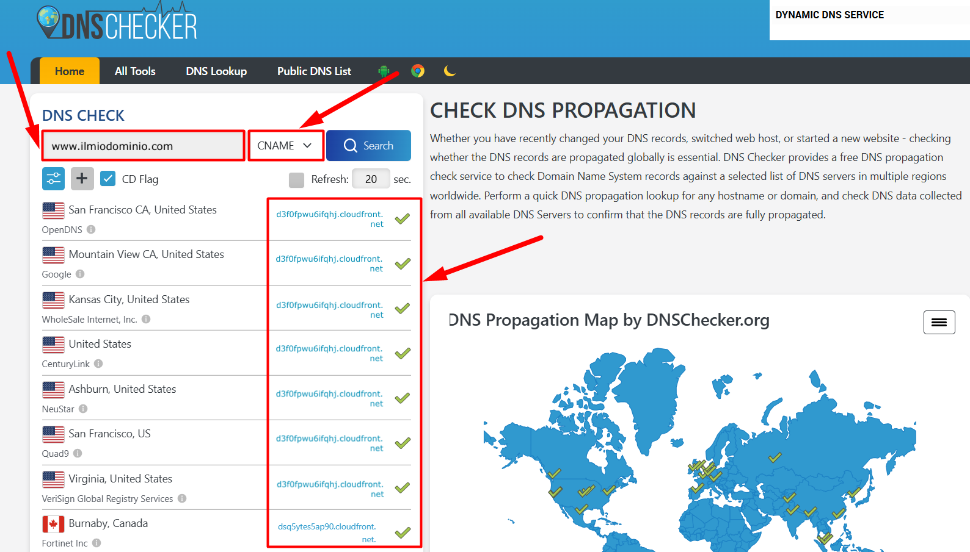Click the Google server info icon
The height and width of the screenshot is (552, 970).
80,274
